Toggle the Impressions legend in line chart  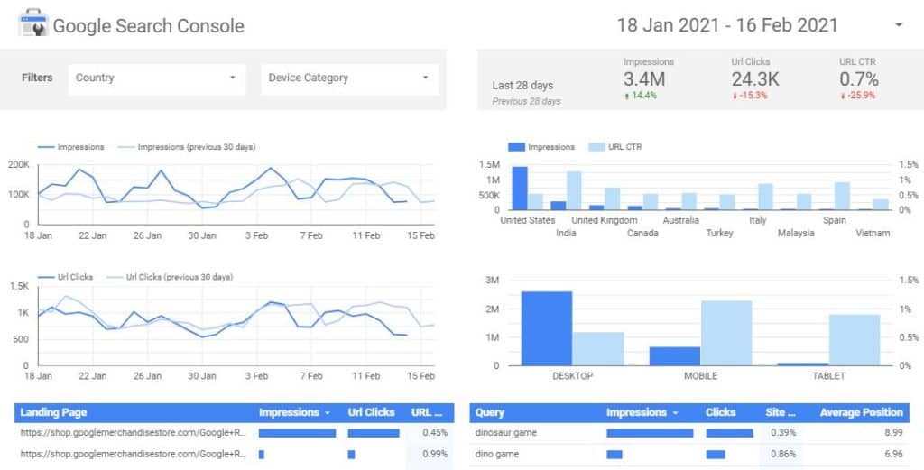(70, 147)
